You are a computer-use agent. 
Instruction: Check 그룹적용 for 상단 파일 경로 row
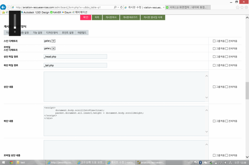[x=214, y=56]
